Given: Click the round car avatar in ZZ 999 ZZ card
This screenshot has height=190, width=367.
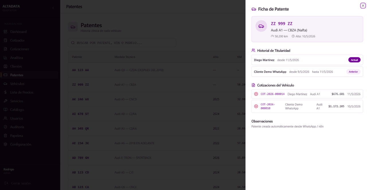Looking at the screenshot, I should tap(261, 26).
